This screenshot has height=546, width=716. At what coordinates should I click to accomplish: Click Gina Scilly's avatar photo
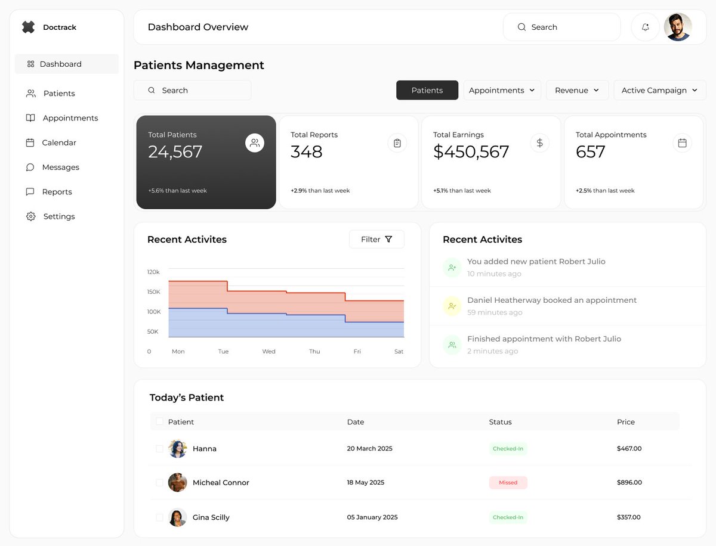pyautogui.click(x=178, y=517)
